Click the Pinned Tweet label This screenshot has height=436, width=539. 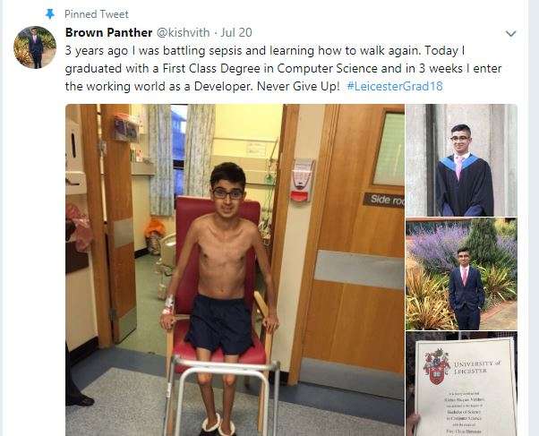tap(97, 14)
